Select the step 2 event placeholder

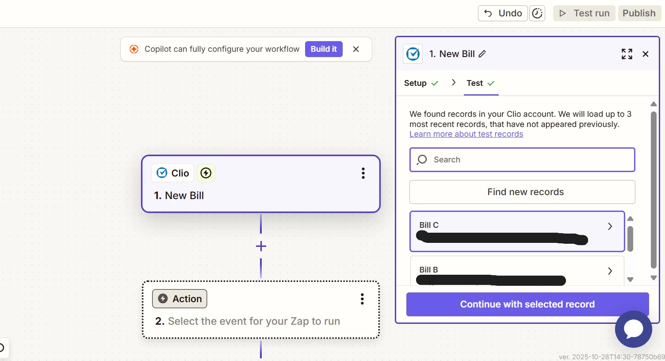[x=248, y=321]
